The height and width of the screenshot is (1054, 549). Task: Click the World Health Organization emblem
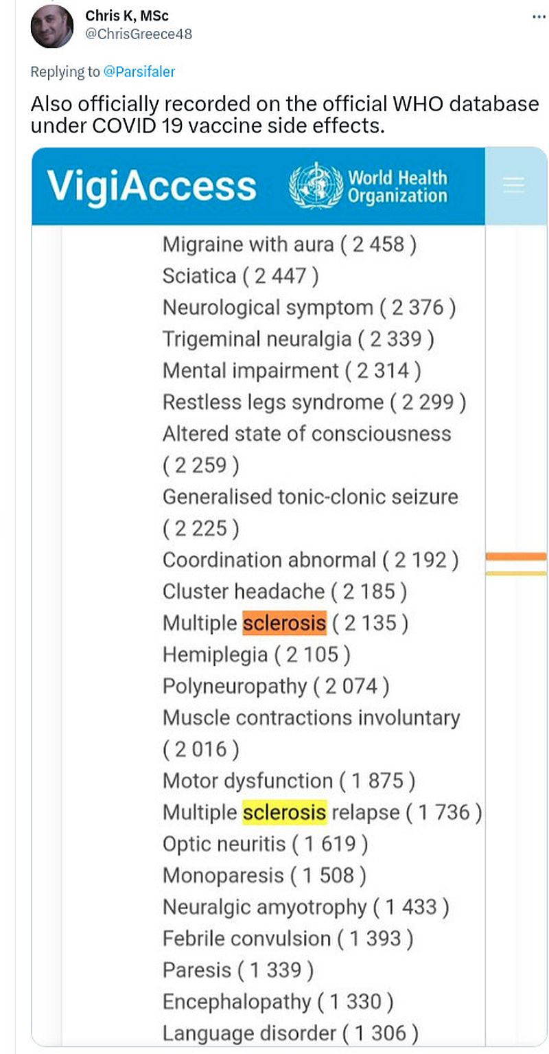click(316, 186)
